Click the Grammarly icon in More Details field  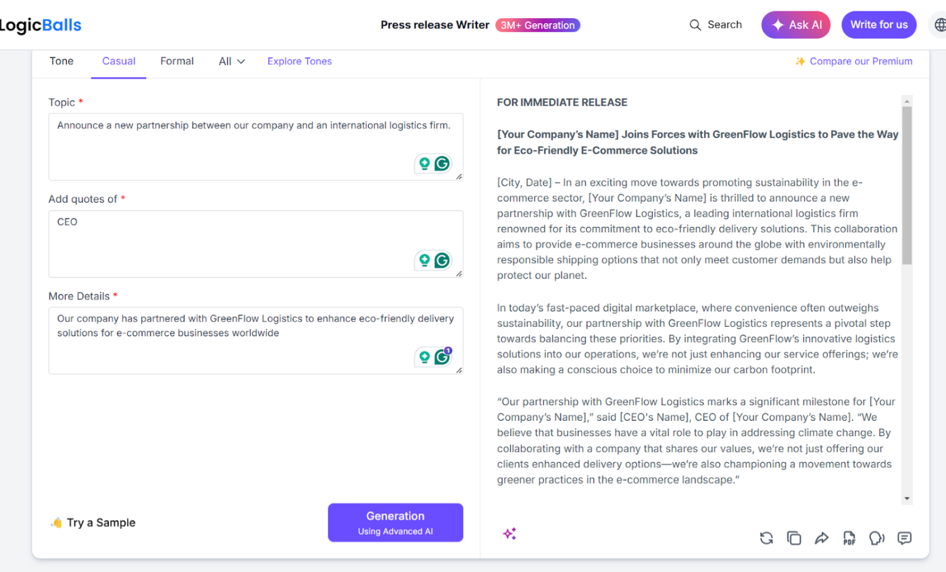pyautogui.click(x=443, y=357)
